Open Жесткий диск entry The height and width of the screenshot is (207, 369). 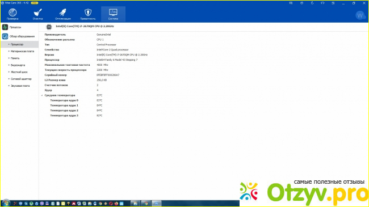(x=19, y=72)
